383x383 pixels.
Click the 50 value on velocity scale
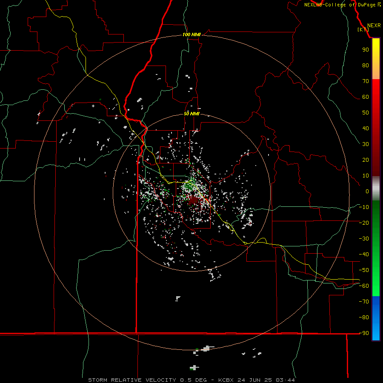click(x=366, y=113)
